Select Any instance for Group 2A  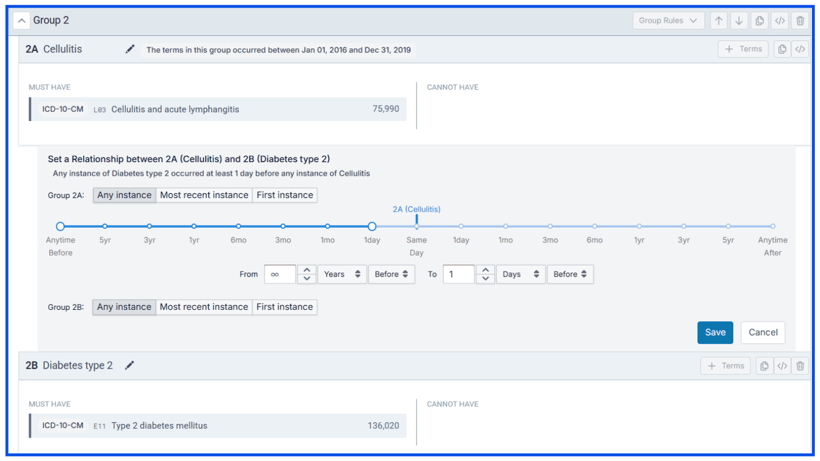coord(124,195)
